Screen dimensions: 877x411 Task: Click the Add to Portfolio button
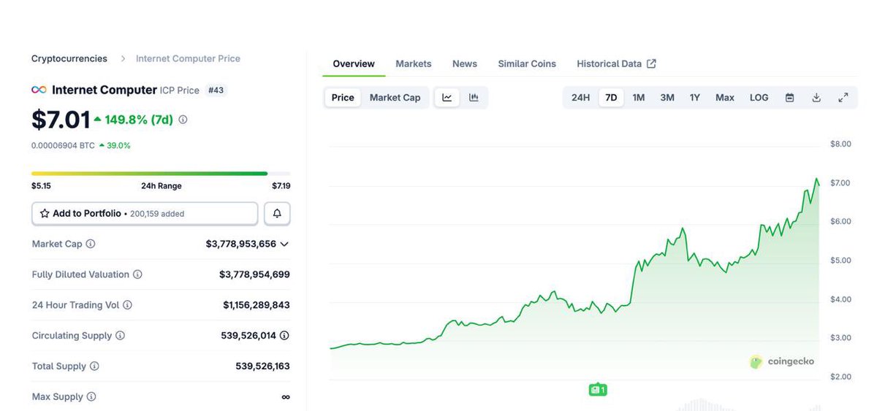[x=145, y=214]
